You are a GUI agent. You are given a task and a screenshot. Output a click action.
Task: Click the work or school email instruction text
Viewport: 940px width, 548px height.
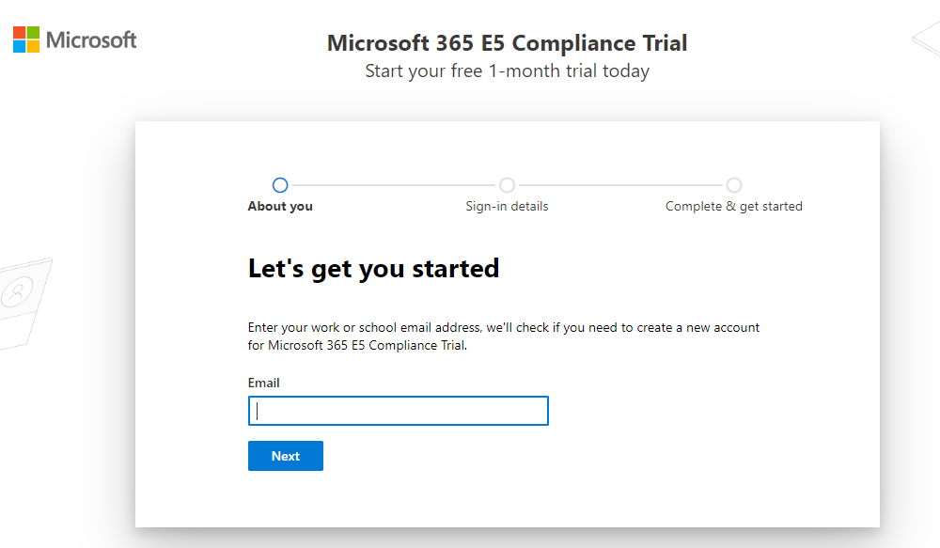[x=504, y=337]
